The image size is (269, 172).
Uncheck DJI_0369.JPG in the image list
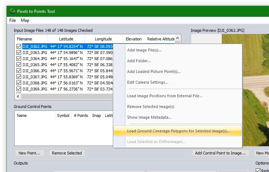(19, 89)
